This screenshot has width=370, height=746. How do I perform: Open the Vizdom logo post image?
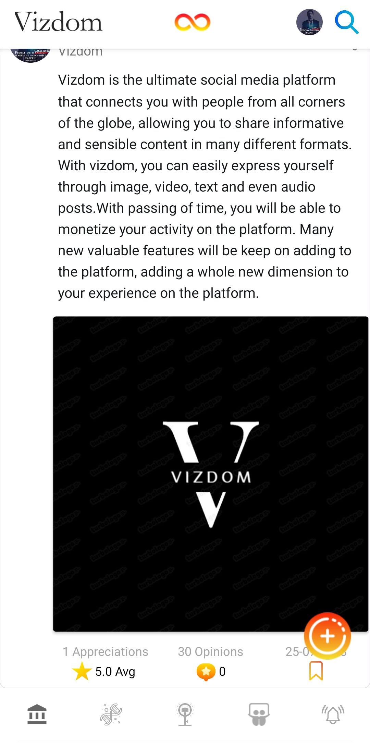click(x=210, y=474)
